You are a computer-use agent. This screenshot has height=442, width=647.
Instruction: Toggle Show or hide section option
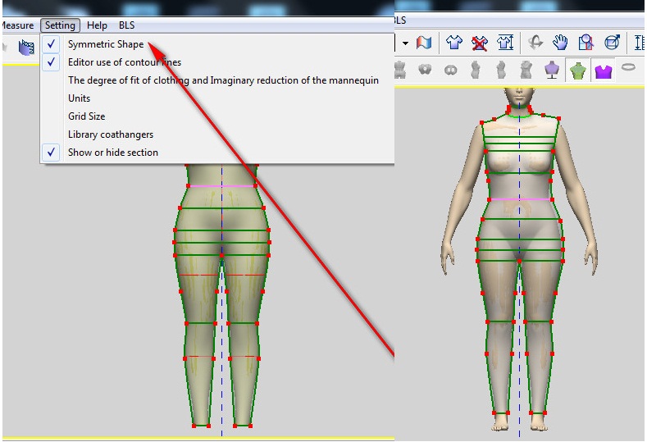pyautogui.click(x=113, y=153)
